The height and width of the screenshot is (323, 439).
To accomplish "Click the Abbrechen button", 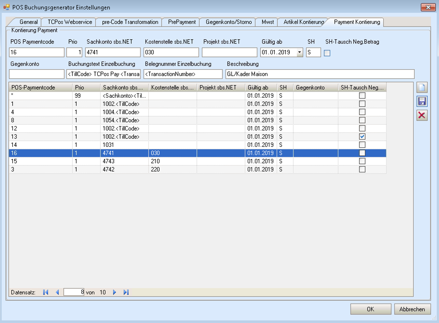I will [412, 309].
